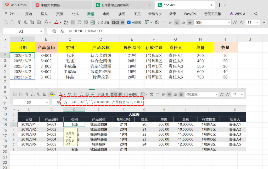Switch to 仓库管理进销存系统1 document tab
The width and height of the screenshot is (268, 169).
[x=123, y=5]
